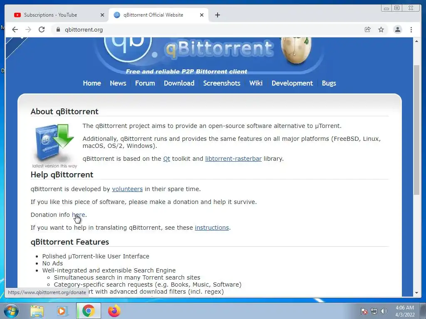Screen dimensions: 426x319
Task: Go to the Forum page
Action: pos(145,83)
